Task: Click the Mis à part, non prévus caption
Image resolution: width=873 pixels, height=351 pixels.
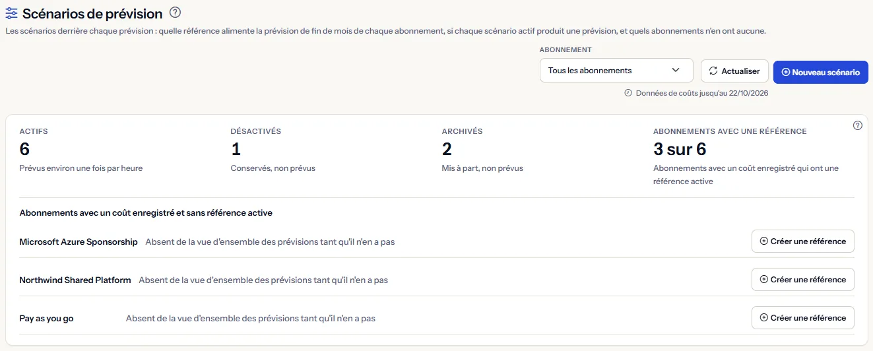Action: click(x=482, y=168)
